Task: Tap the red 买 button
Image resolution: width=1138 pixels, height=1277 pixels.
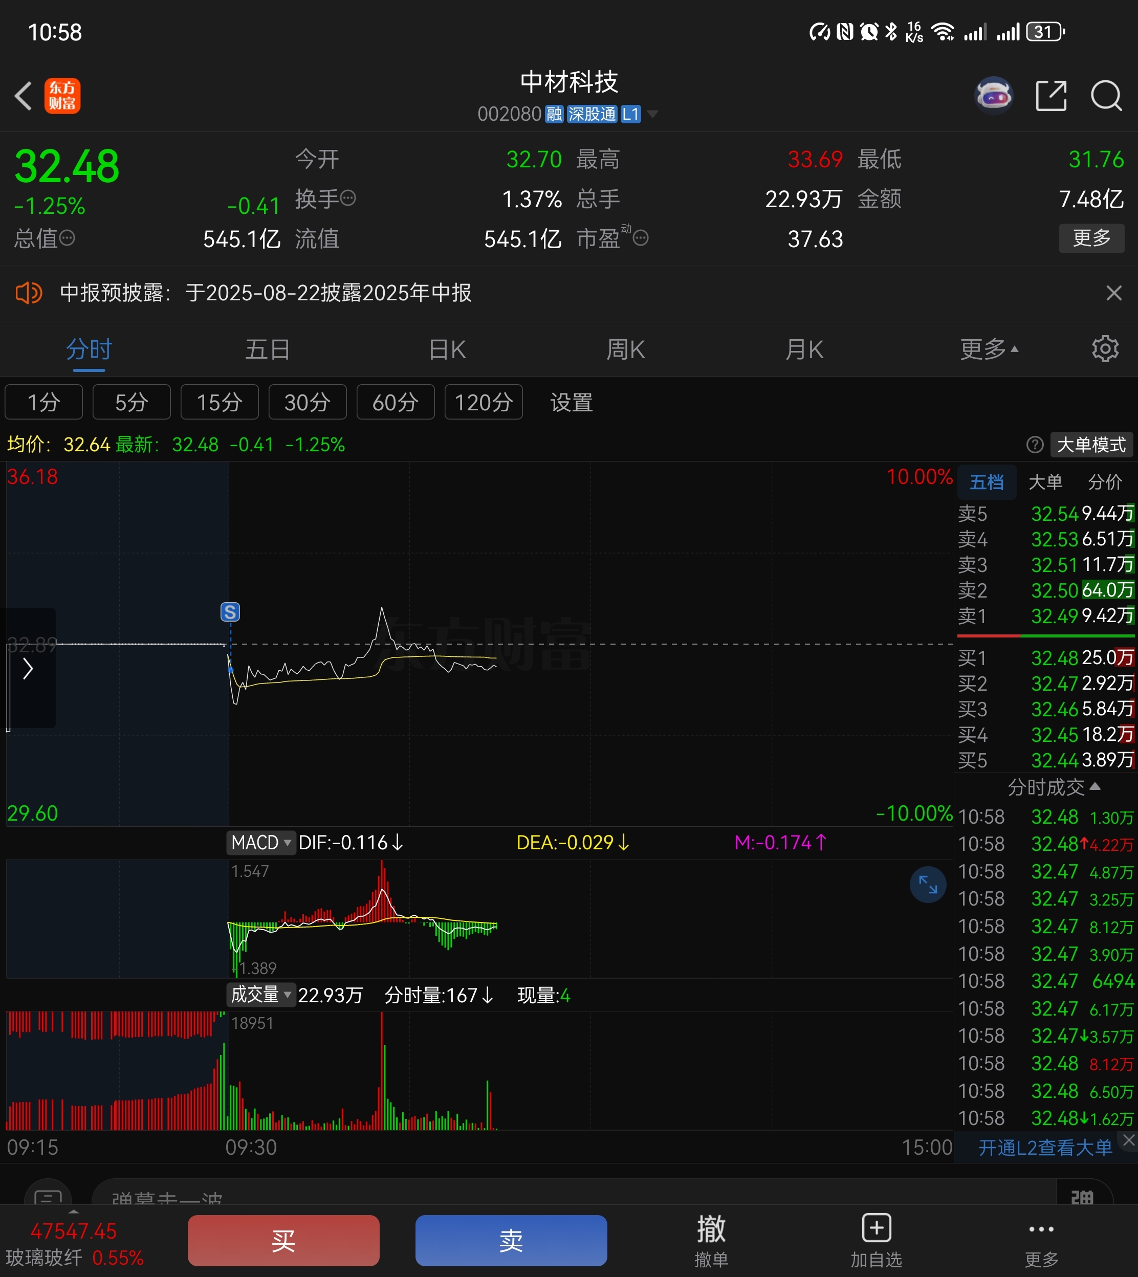Action: [283, 1240]
